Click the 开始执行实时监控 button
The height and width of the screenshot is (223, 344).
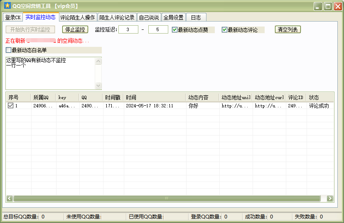[30, 29]
